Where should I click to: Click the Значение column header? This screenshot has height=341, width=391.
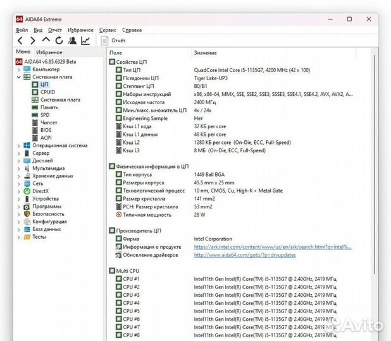[205, 53]
